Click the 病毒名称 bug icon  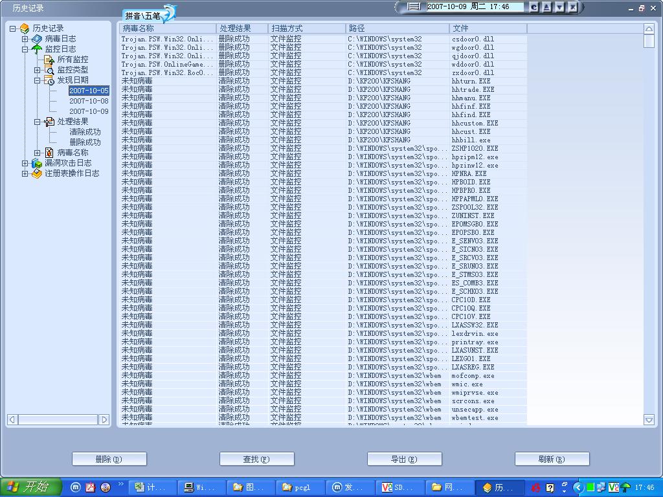tap(49, 153)
